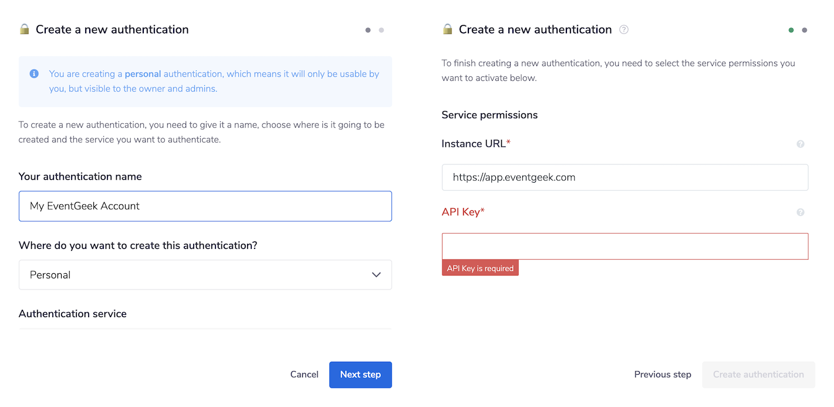Click the first gray step dot in left dialog
This screenshot has width=834, height=407.
(368, 29)
